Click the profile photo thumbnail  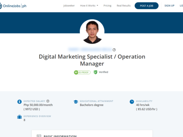pyautogui.click(x=92, y=32)
